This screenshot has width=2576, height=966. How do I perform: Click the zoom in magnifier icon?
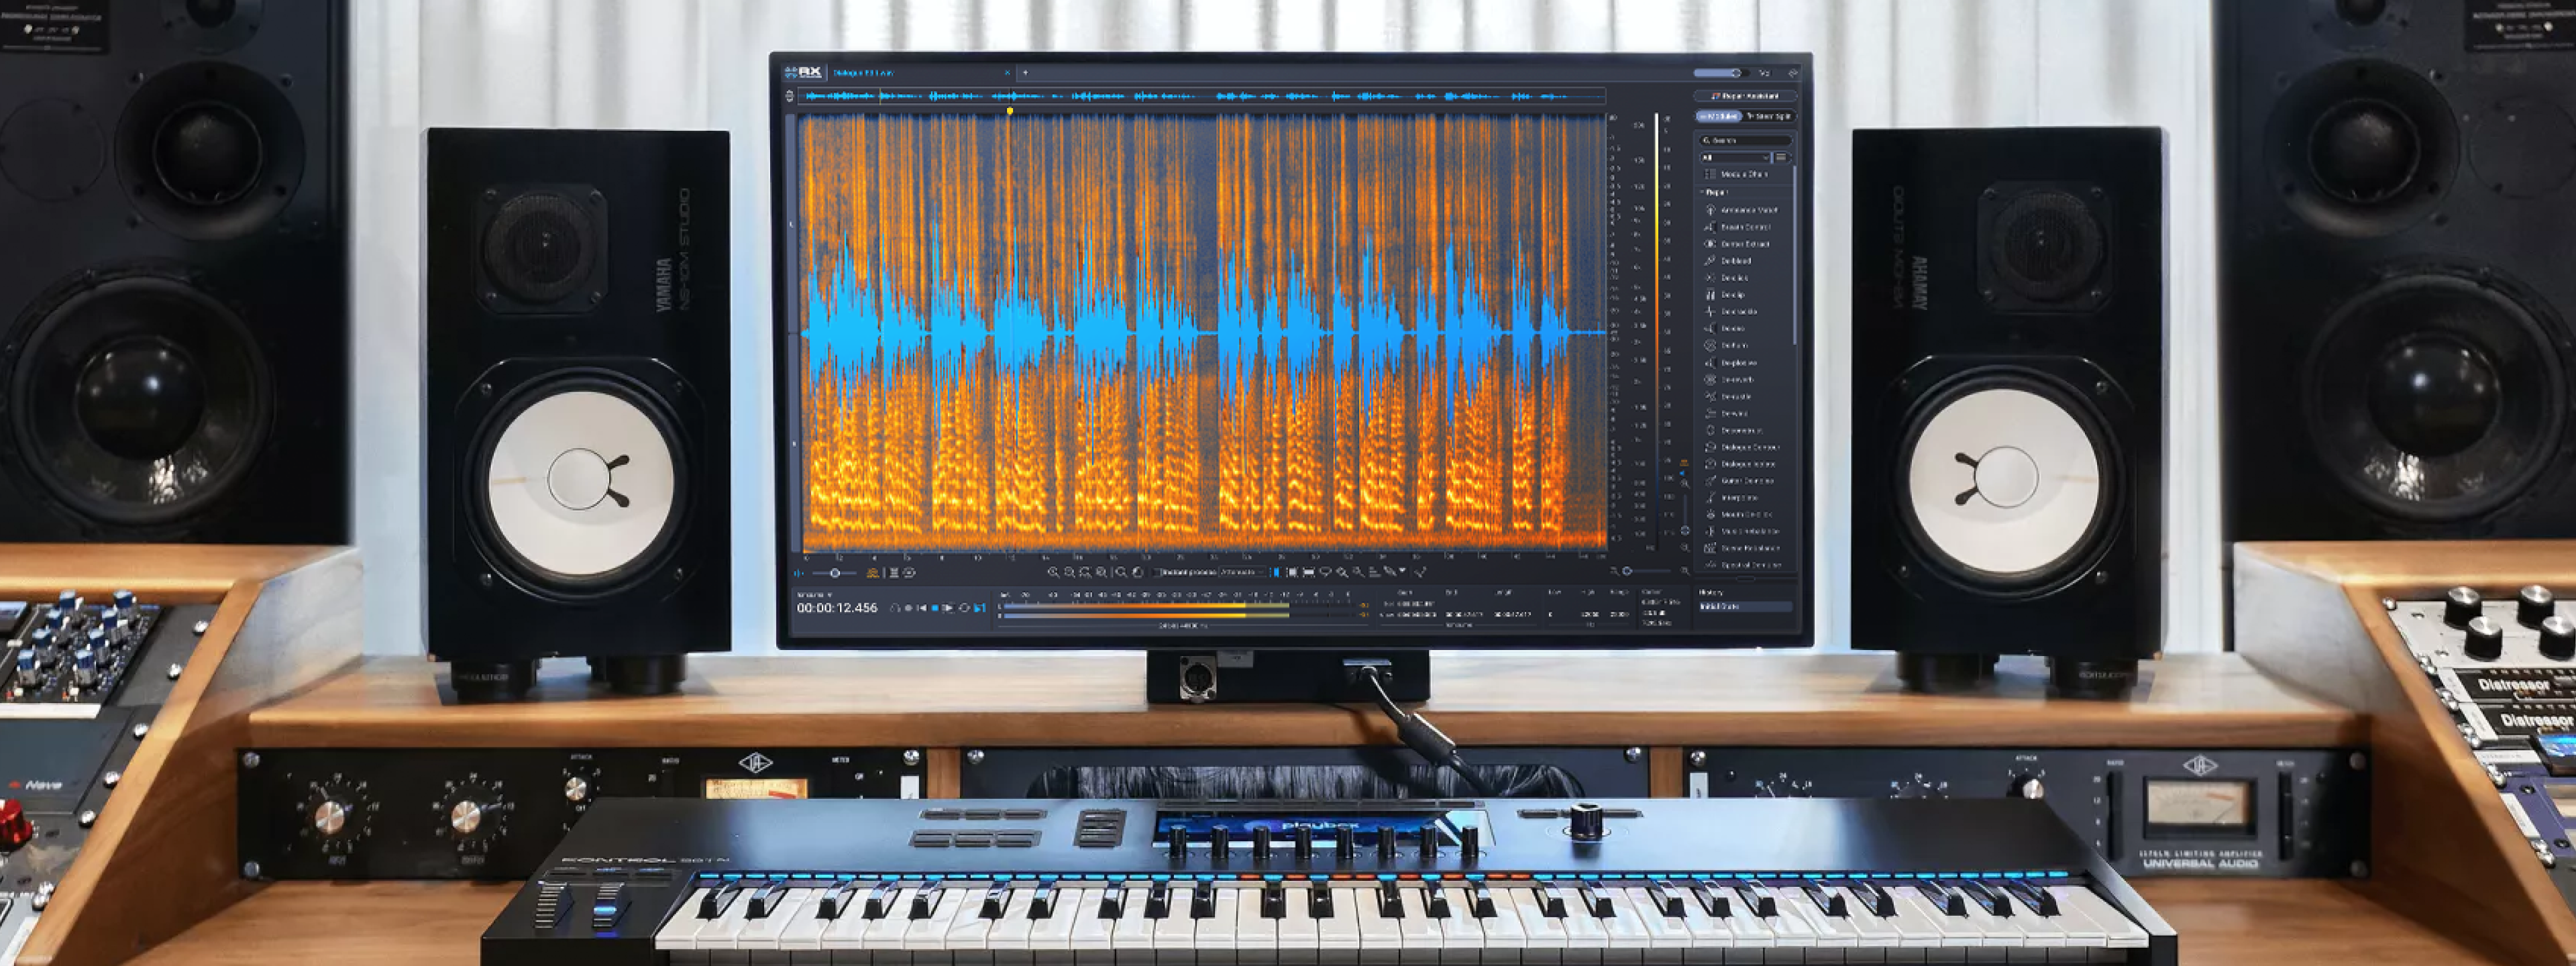pyautogui.click(x=1053, y=573)
